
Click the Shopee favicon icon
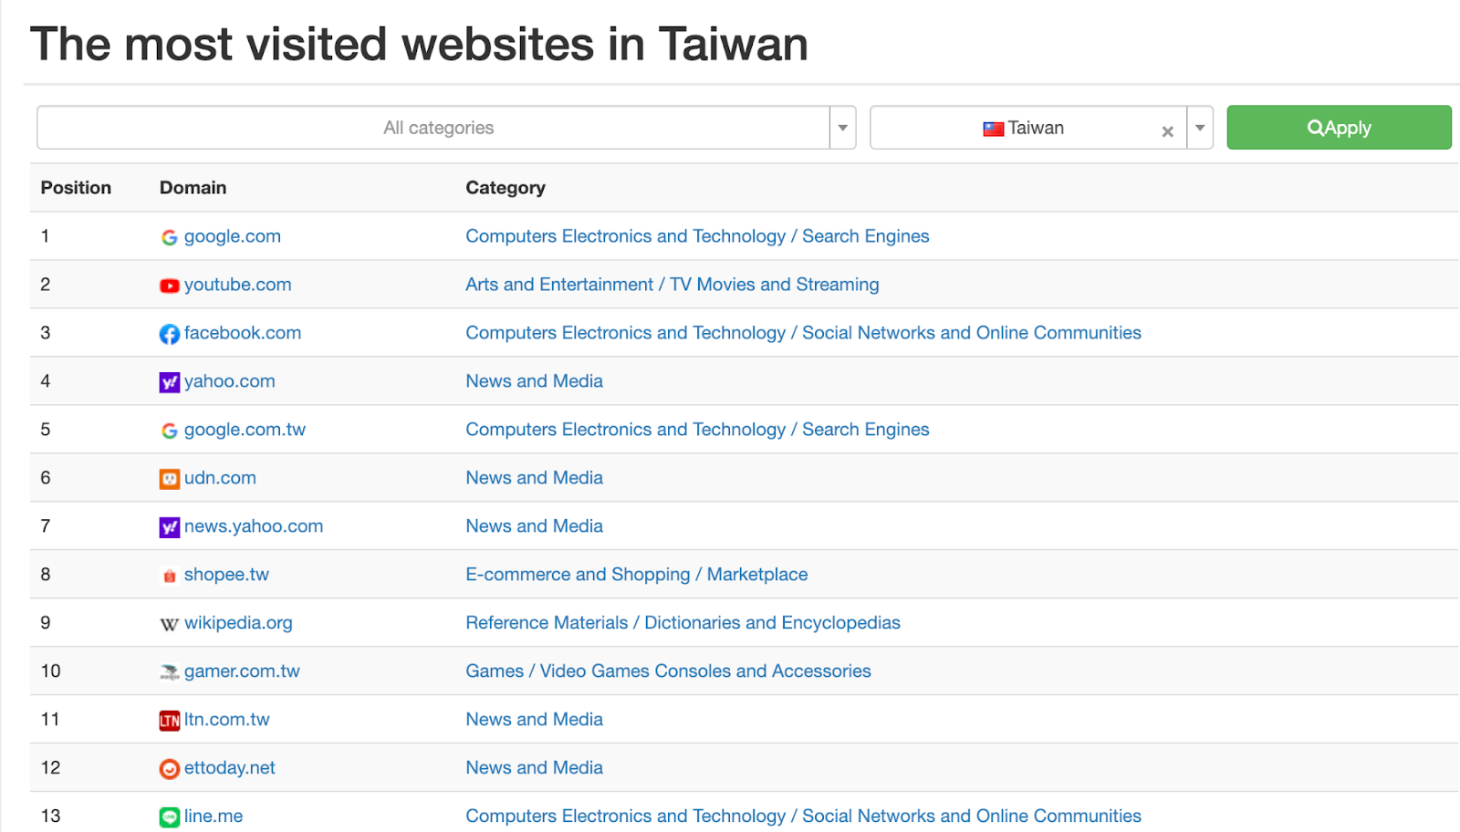click(x=170, y=576)
